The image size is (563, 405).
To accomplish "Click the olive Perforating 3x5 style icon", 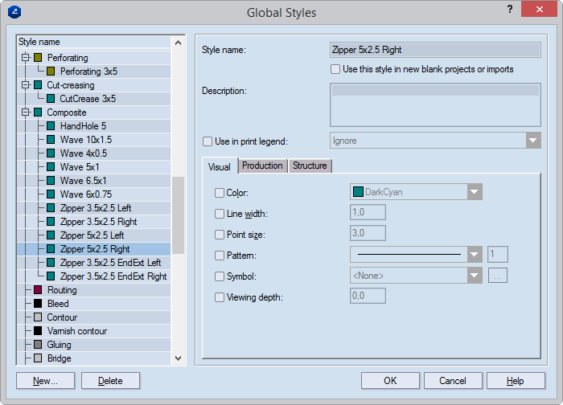I will tap(51, 72).
